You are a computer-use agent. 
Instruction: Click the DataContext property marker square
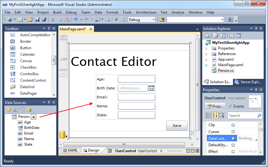(x=233, y=138)
